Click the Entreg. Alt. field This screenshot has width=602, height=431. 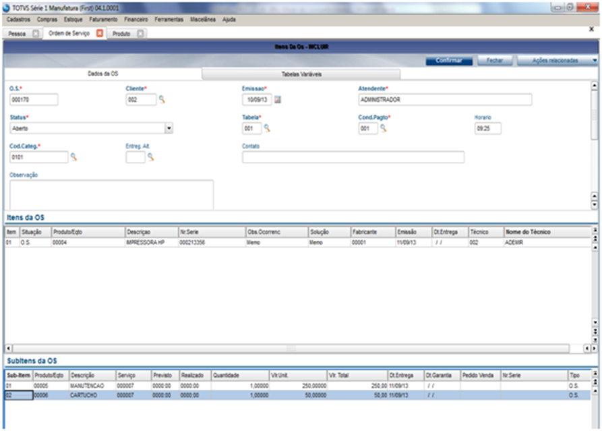pyautogui.click(x=136, y=156)
